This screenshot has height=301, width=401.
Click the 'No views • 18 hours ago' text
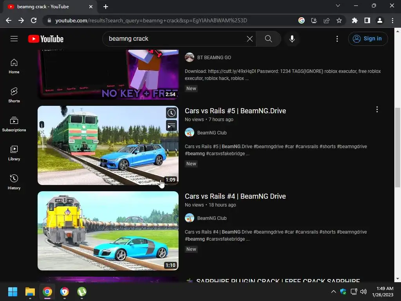point(210,205)
